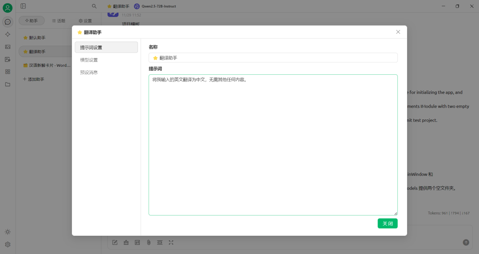Click the send arrow button
Image resolution: width=479 pixels, height=254 pixels.
pos(466,242)
